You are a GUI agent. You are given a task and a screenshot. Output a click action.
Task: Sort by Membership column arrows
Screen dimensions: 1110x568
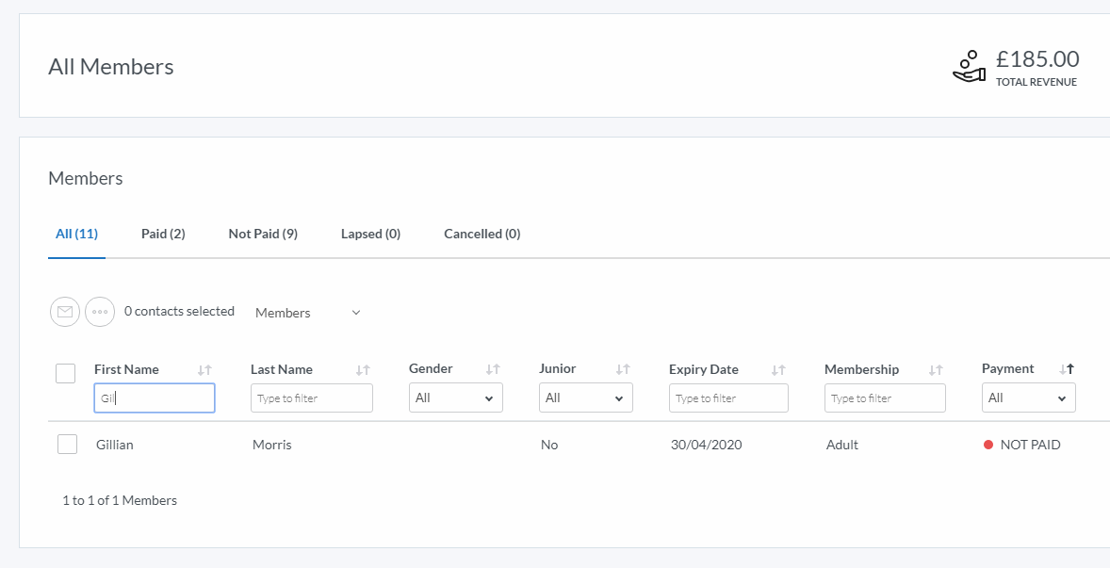coord(936,370)
